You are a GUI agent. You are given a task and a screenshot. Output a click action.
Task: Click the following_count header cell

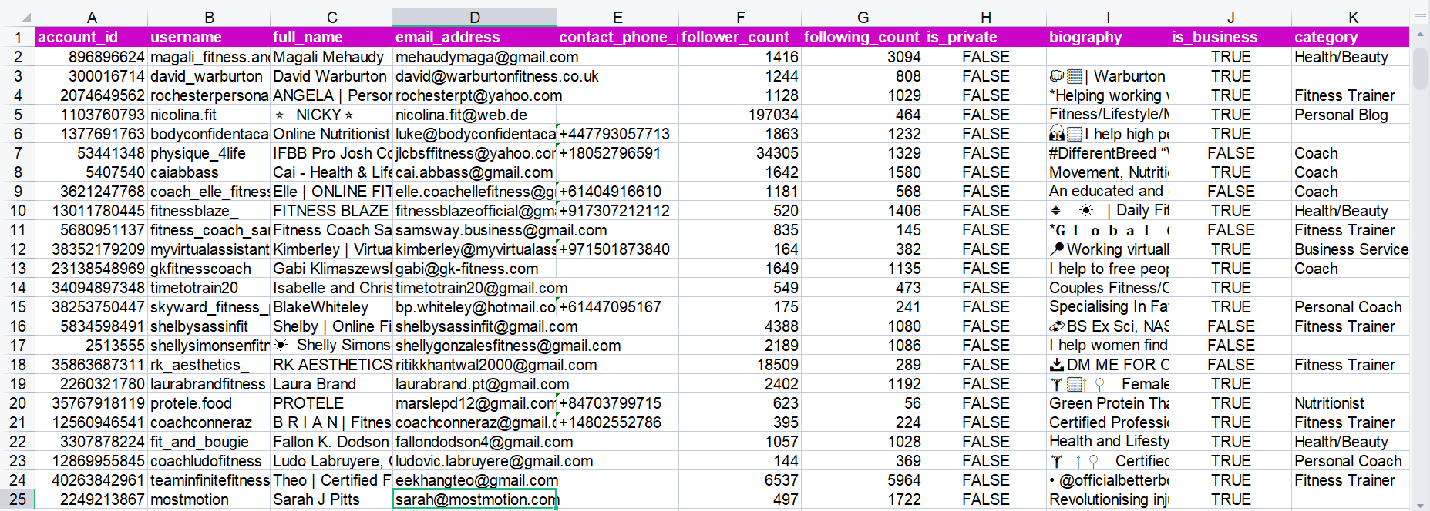[x=863, y=37]
